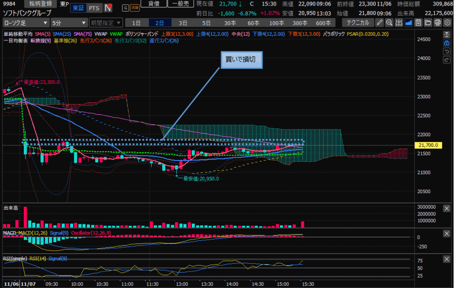
Task: Select the 1日 period tab
Action: click(x=136, y=22)
